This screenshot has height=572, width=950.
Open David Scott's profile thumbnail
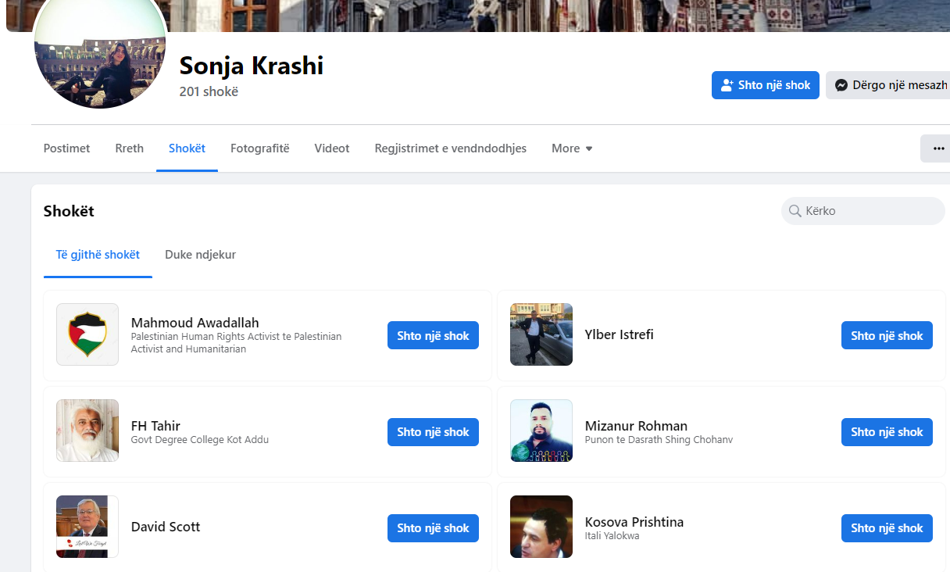pos(87,527)
